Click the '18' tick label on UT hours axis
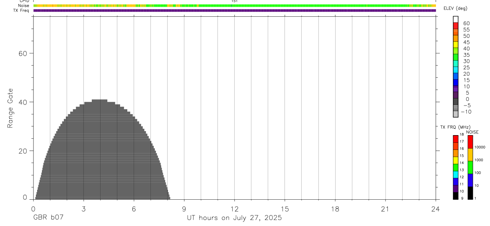 (x=335, y=209)
